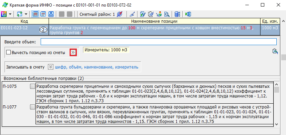The height and width of the screenshot is (135, 286).
Task: Click the chart with checkmark icon
Action: (x=143, y=14)
